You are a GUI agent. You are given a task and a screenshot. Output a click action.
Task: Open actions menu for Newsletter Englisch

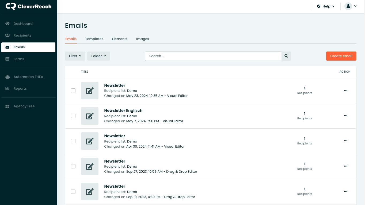(x=345, y=116)
